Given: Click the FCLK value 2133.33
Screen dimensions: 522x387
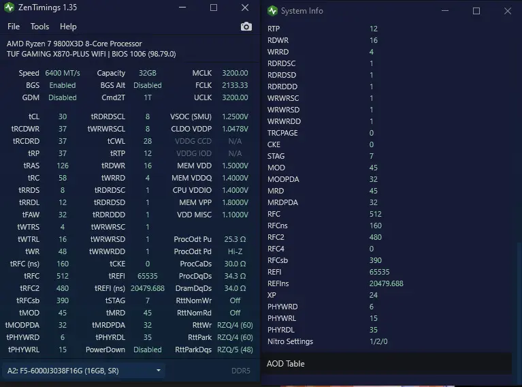Looking at the screenshot, I should coord(235,85).
